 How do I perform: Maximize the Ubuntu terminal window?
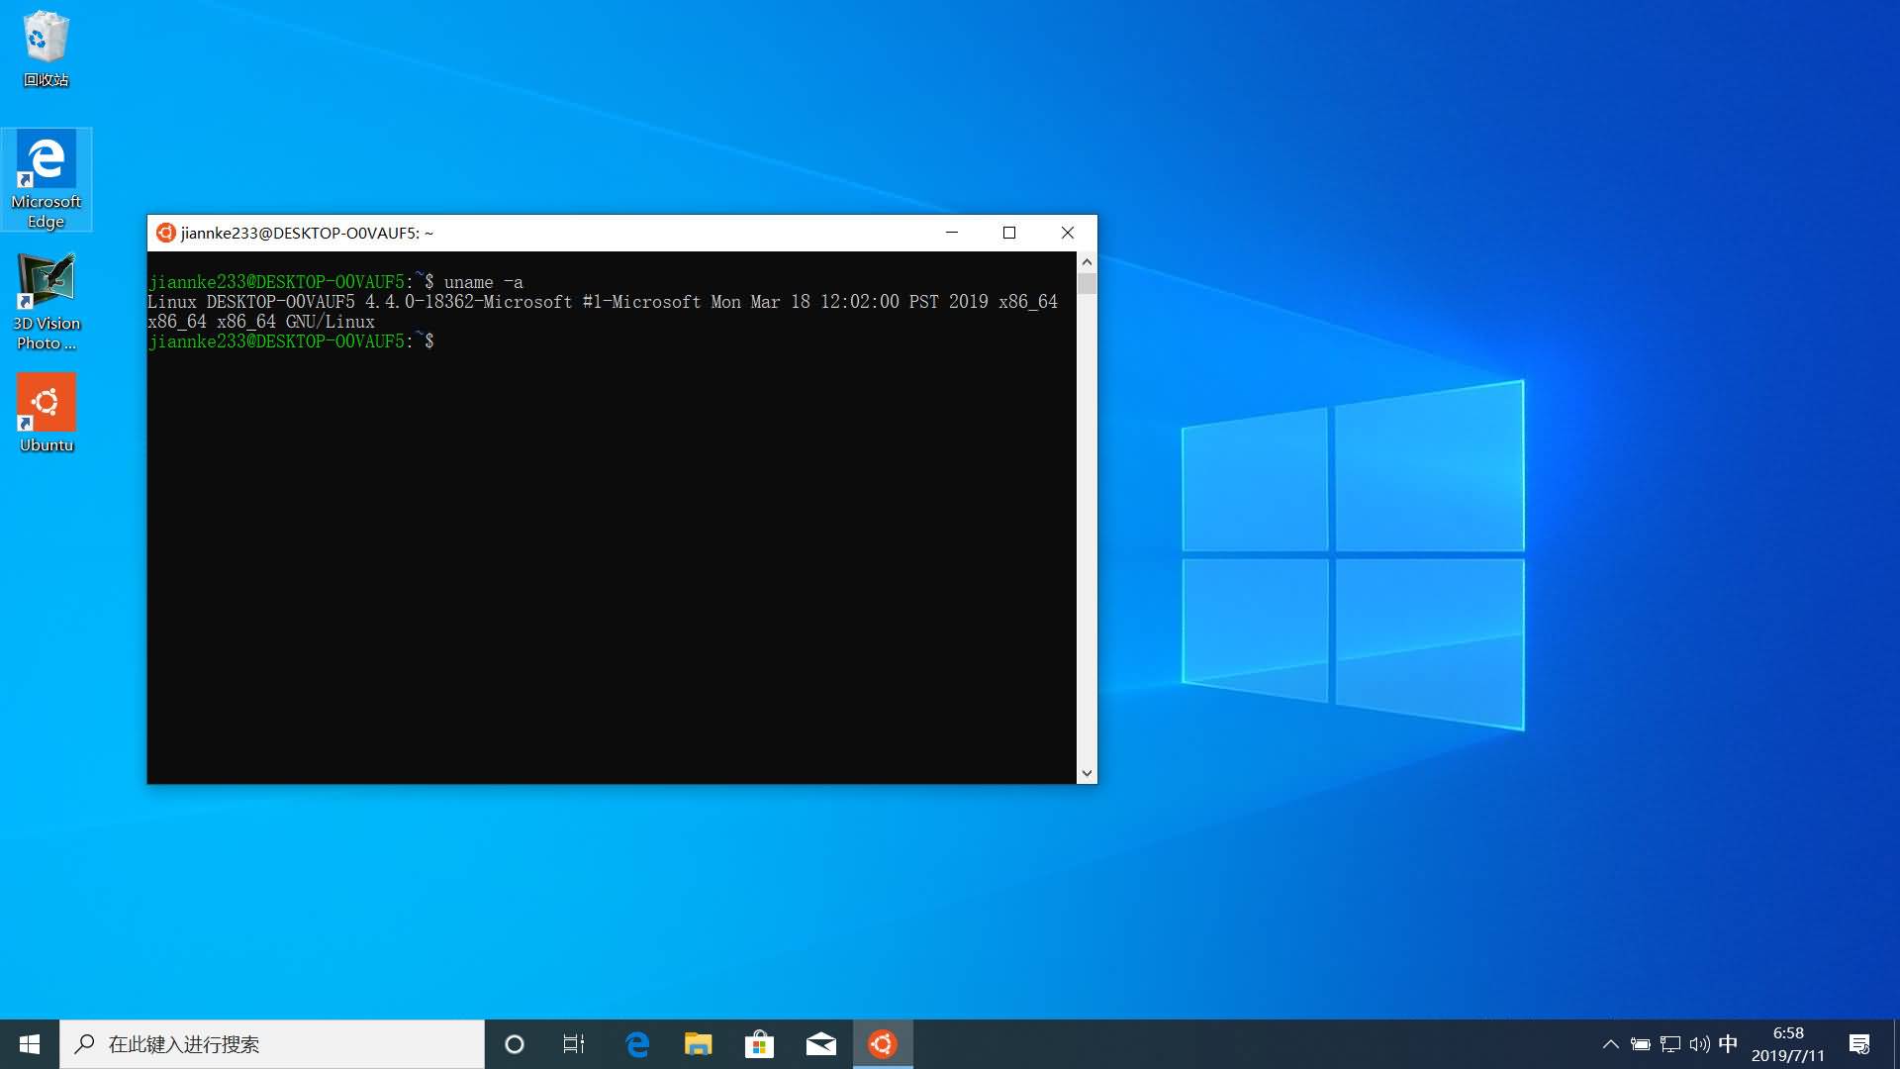tap(1009, 233)
